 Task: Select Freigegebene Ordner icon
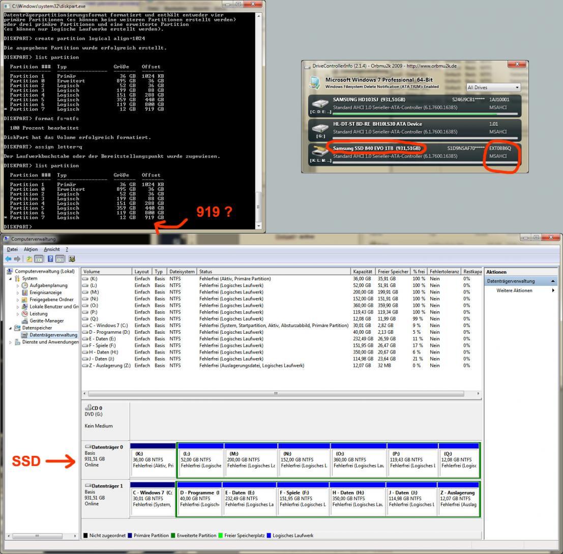(25, 300)
